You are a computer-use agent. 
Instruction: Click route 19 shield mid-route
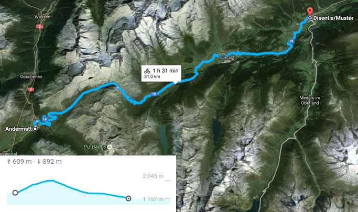(x=154, y=94)
